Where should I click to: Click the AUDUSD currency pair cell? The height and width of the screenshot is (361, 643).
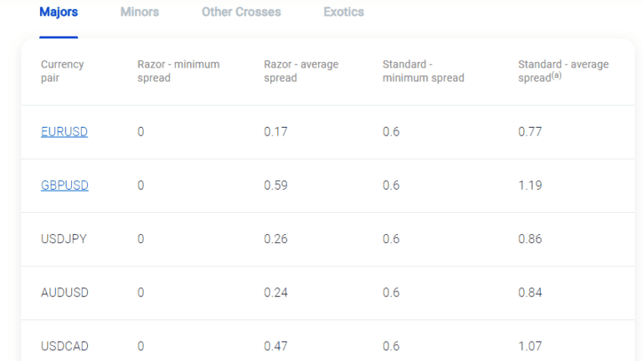(64, 292)
